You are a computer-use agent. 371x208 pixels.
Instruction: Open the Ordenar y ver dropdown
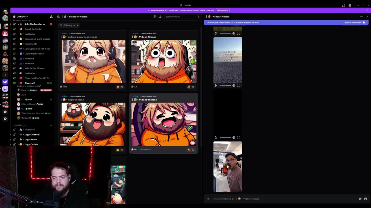pos(69,25)
